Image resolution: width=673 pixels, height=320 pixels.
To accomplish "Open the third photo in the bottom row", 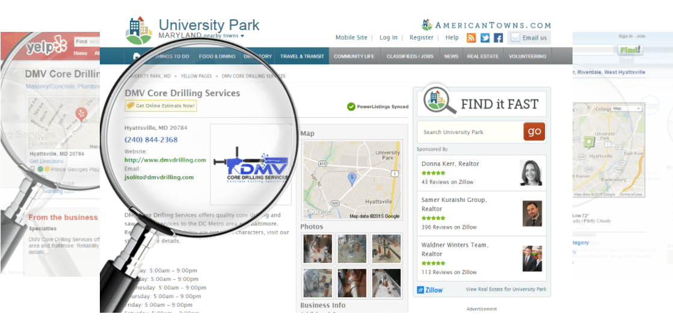I will [386, 283].
